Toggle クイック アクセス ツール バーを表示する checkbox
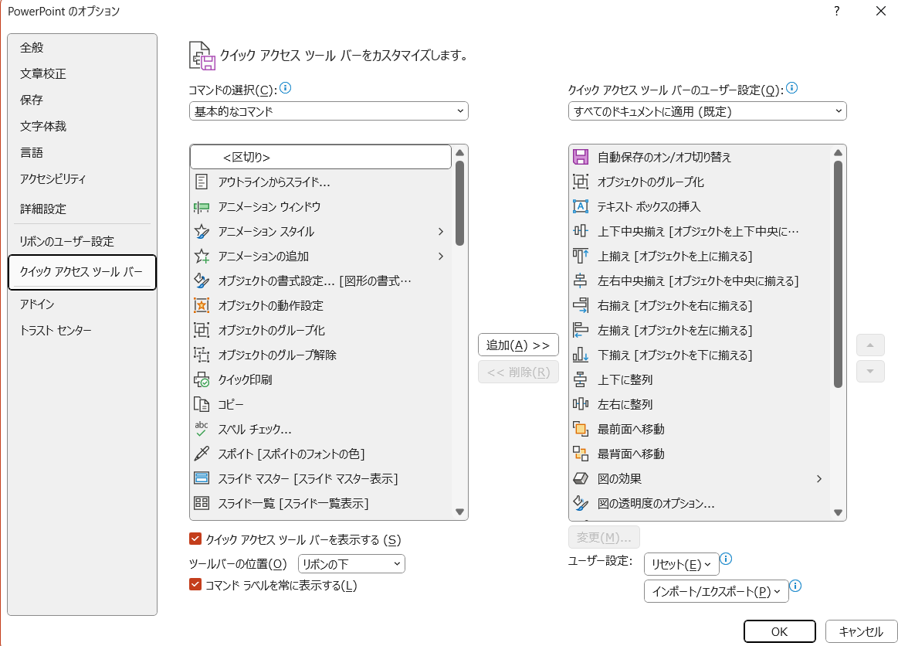The image size is (898, 646). tap(195, 539)
